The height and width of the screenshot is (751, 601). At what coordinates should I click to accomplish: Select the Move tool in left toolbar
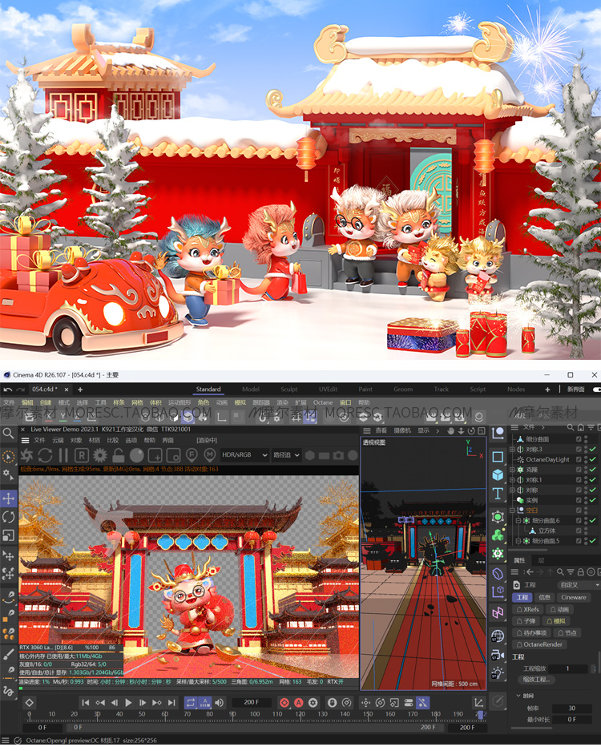[9, 499]
